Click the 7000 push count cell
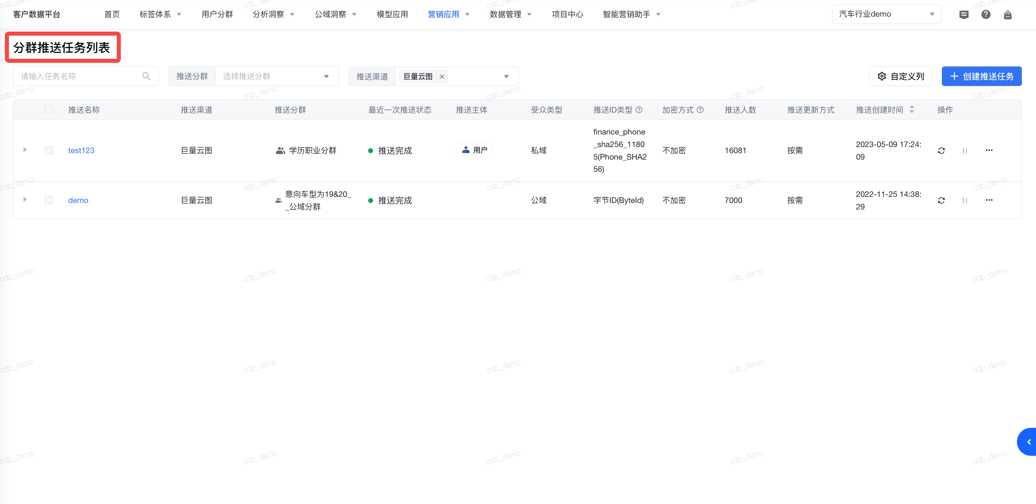Image resolution: width=1036 pixels, height=504 pixels. tap(734, 200)
